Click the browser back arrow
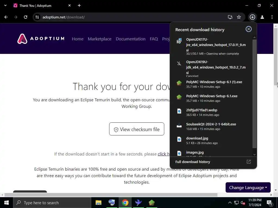Viewport: 278px width, 208px height. click(x=6, y=17)
